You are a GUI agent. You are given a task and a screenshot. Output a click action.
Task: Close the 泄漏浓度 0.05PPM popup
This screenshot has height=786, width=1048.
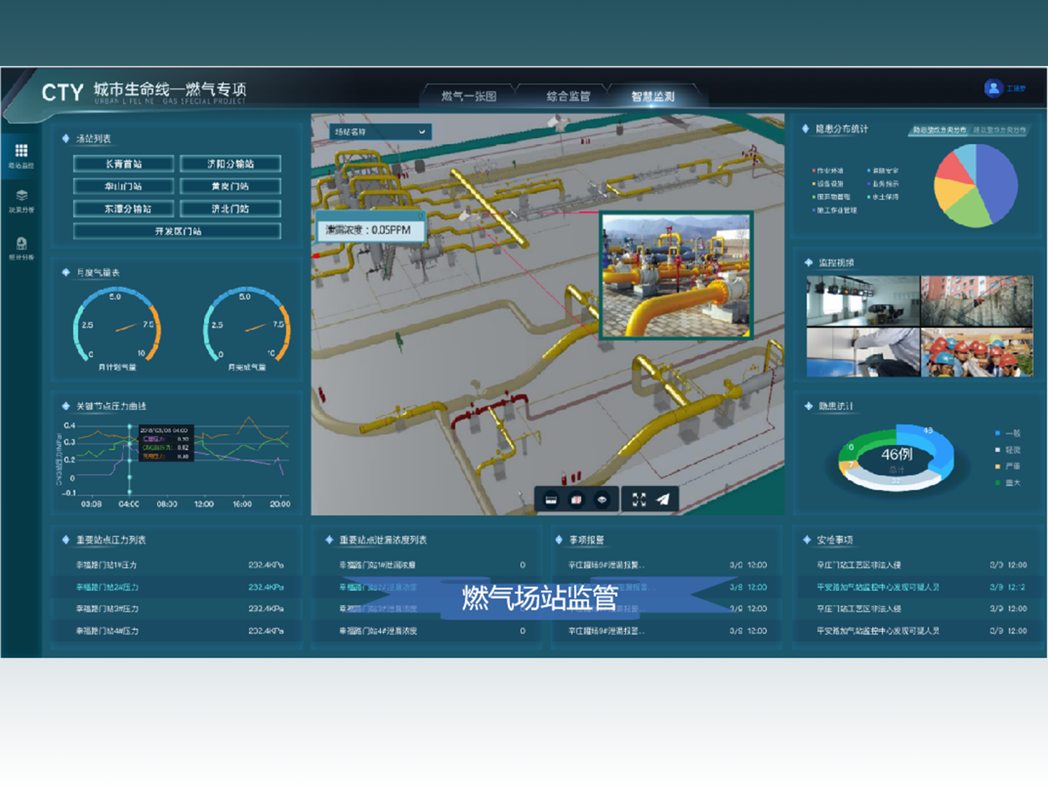420,215
